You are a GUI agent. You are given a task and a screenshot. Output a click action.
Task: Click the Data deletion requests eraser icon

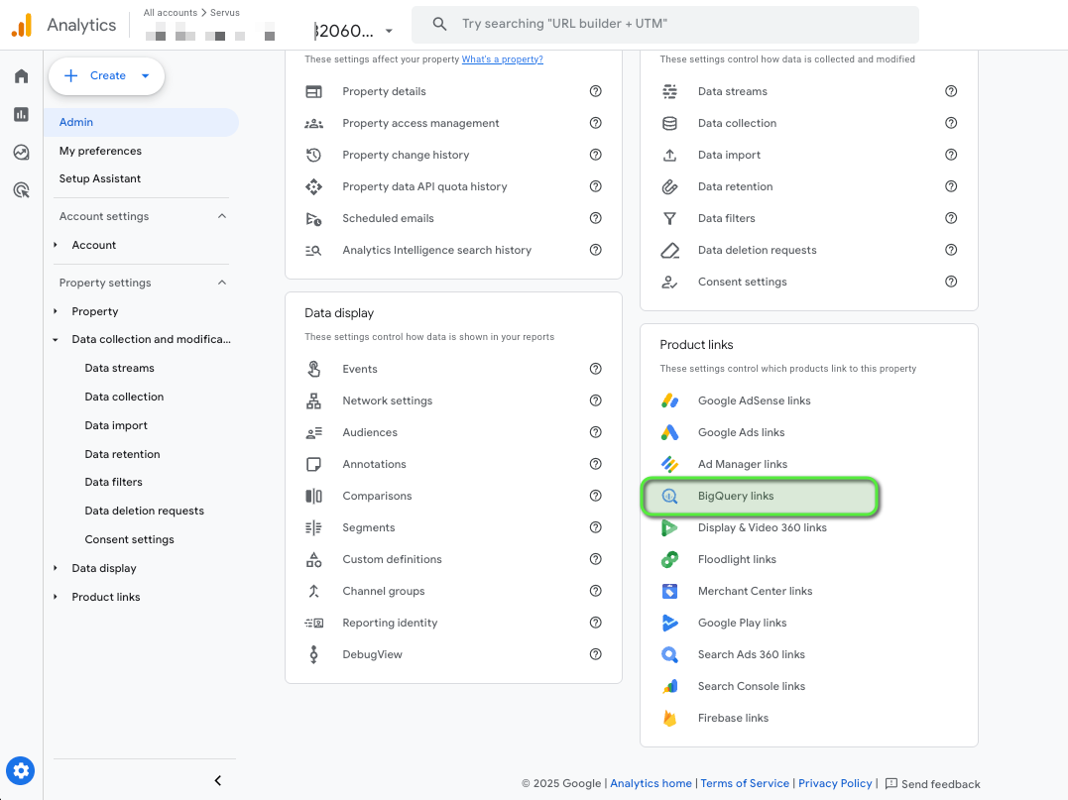click(669, 250)
